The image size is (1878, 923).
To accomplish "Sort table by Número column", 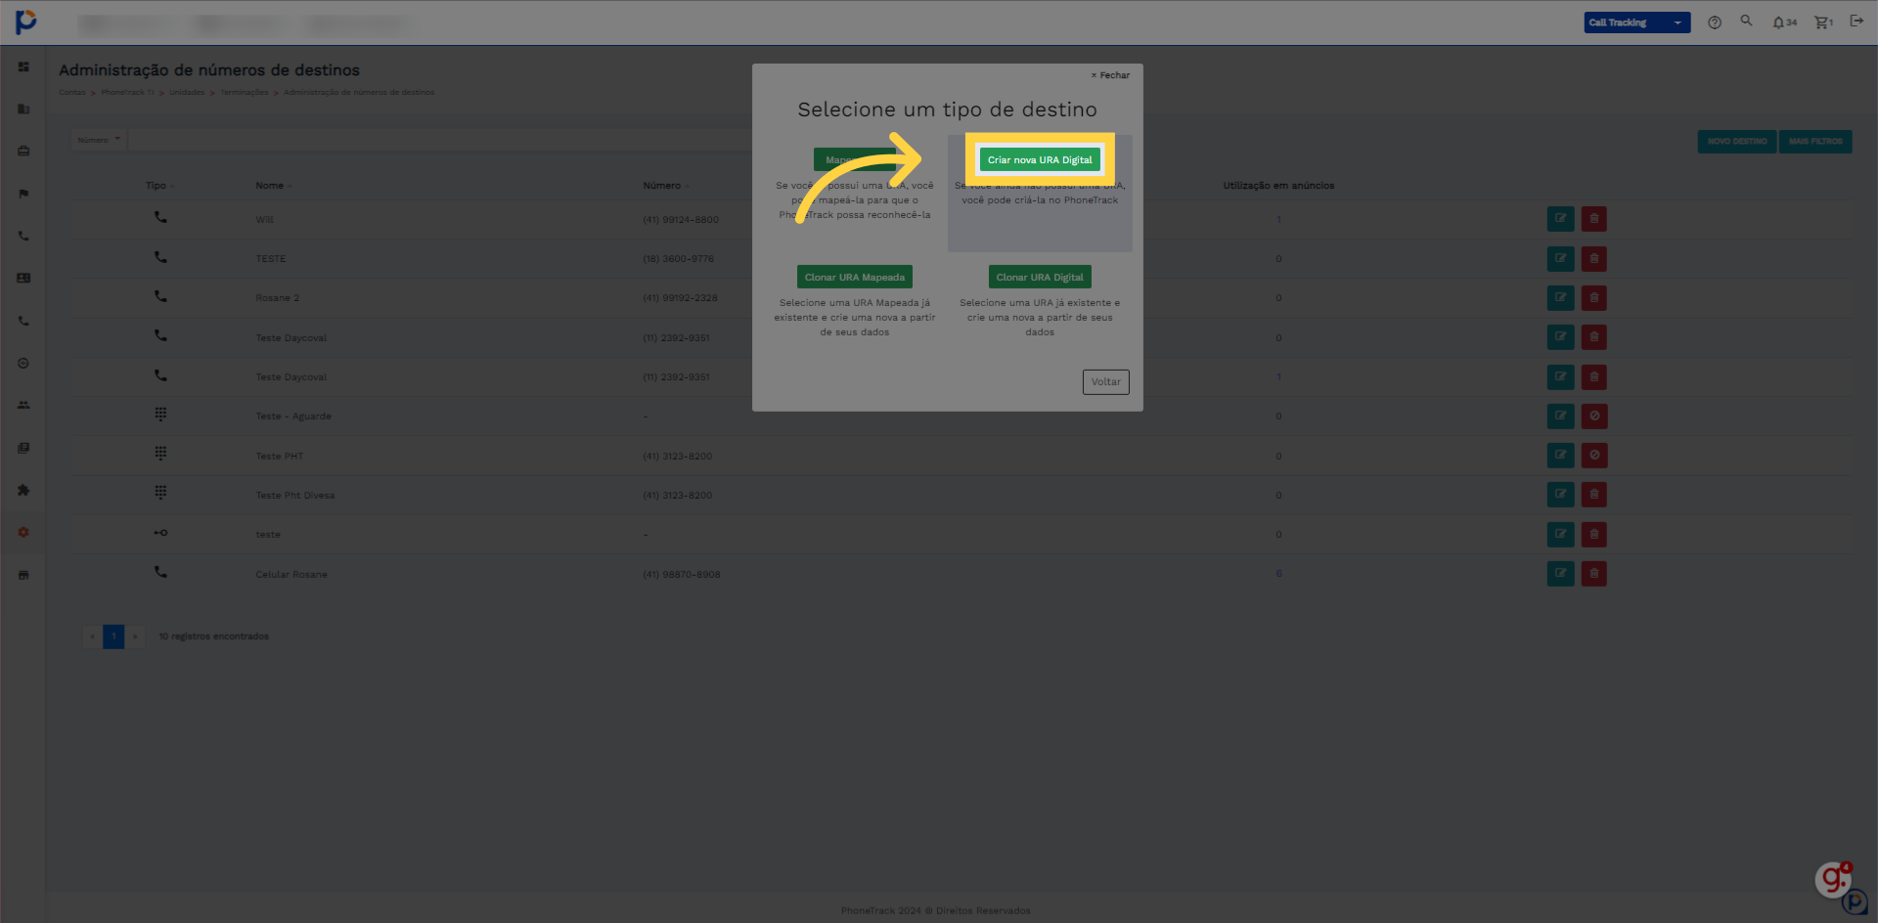I will (x=666, y=186).
